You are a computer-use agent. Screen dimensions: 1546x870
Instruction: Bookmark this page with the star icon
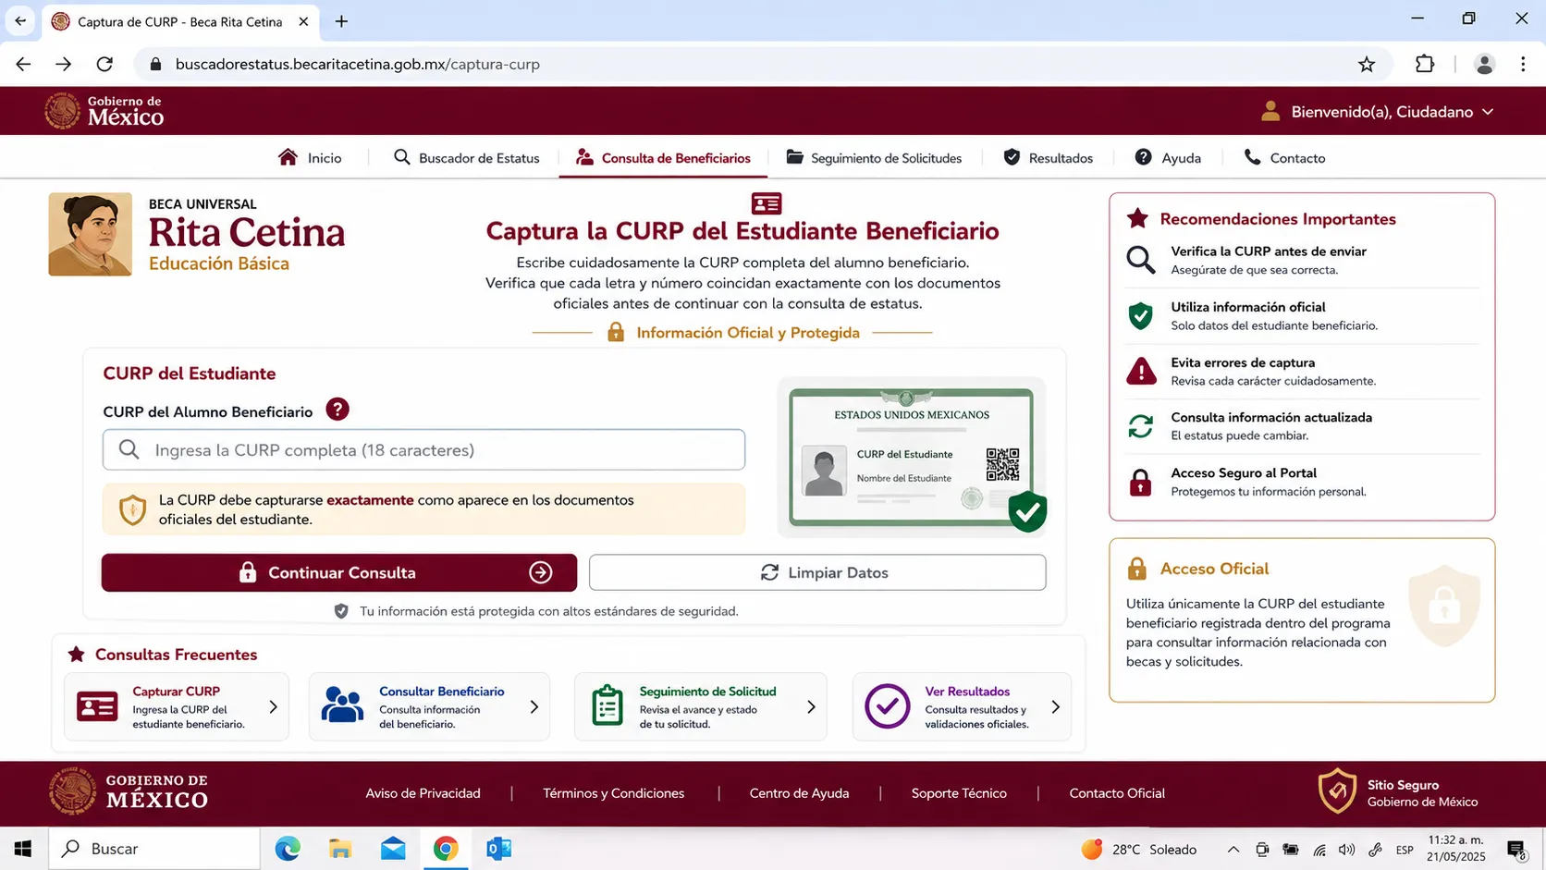coord(1367,64)
